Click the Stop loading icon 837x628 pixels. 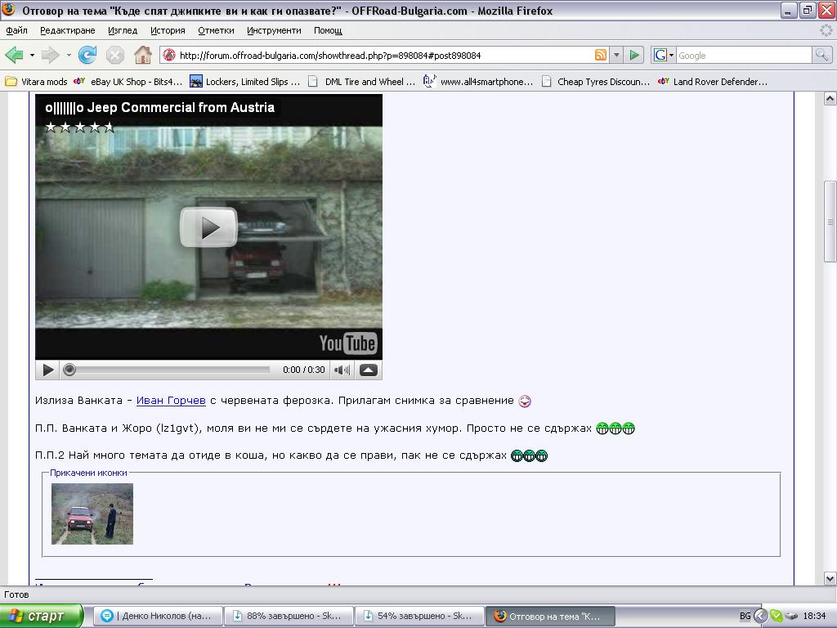(x=114, y=55)
